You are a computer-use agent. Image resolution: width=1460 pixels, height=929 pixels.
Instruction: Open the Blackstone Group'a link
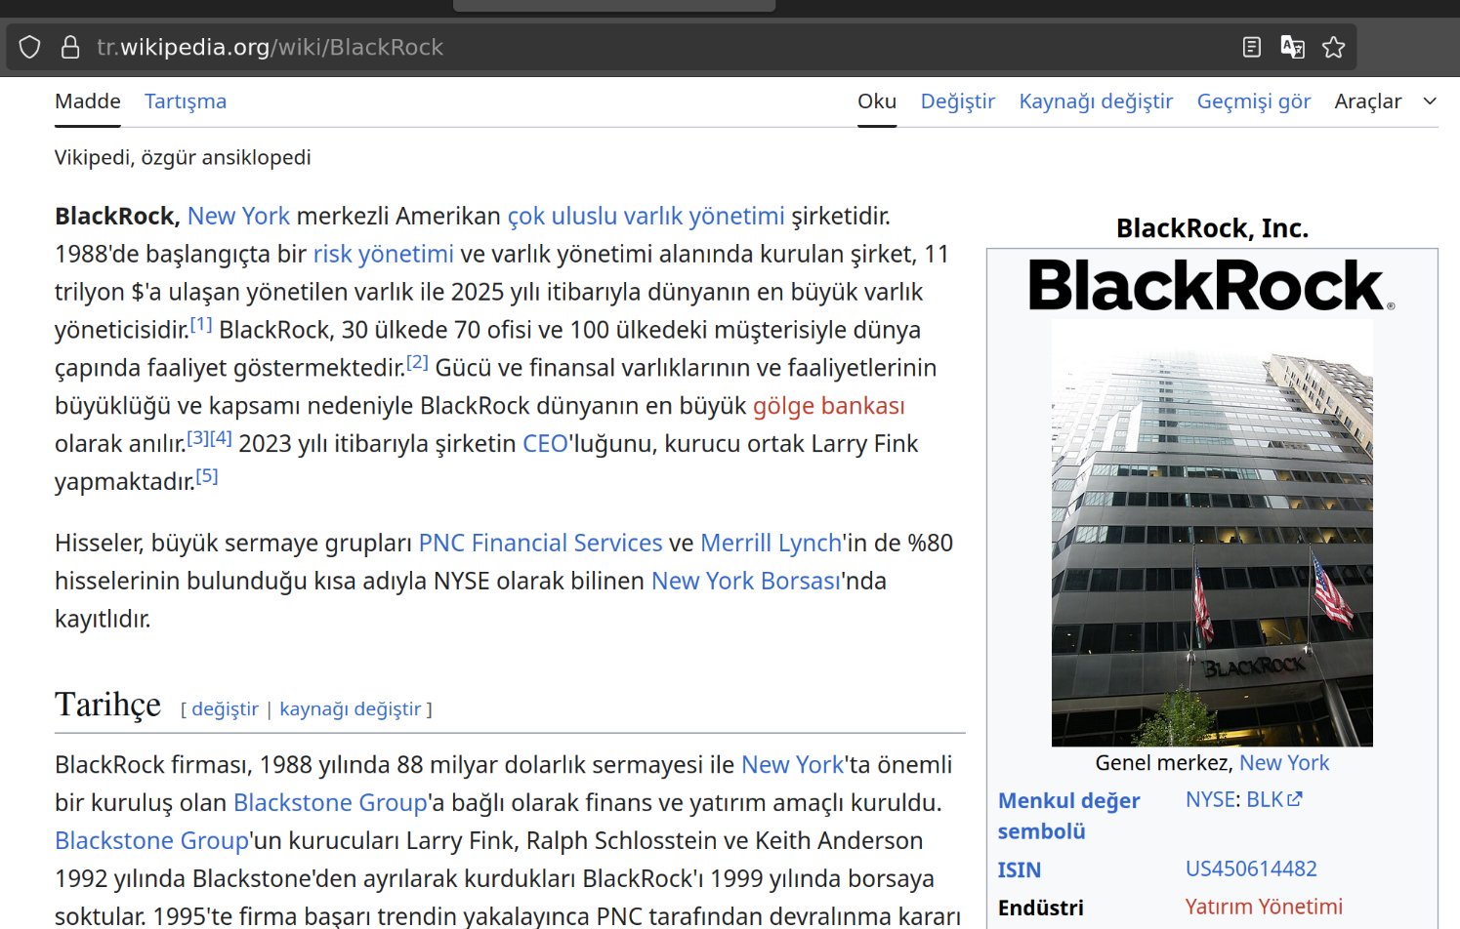[x=330, y=803]
